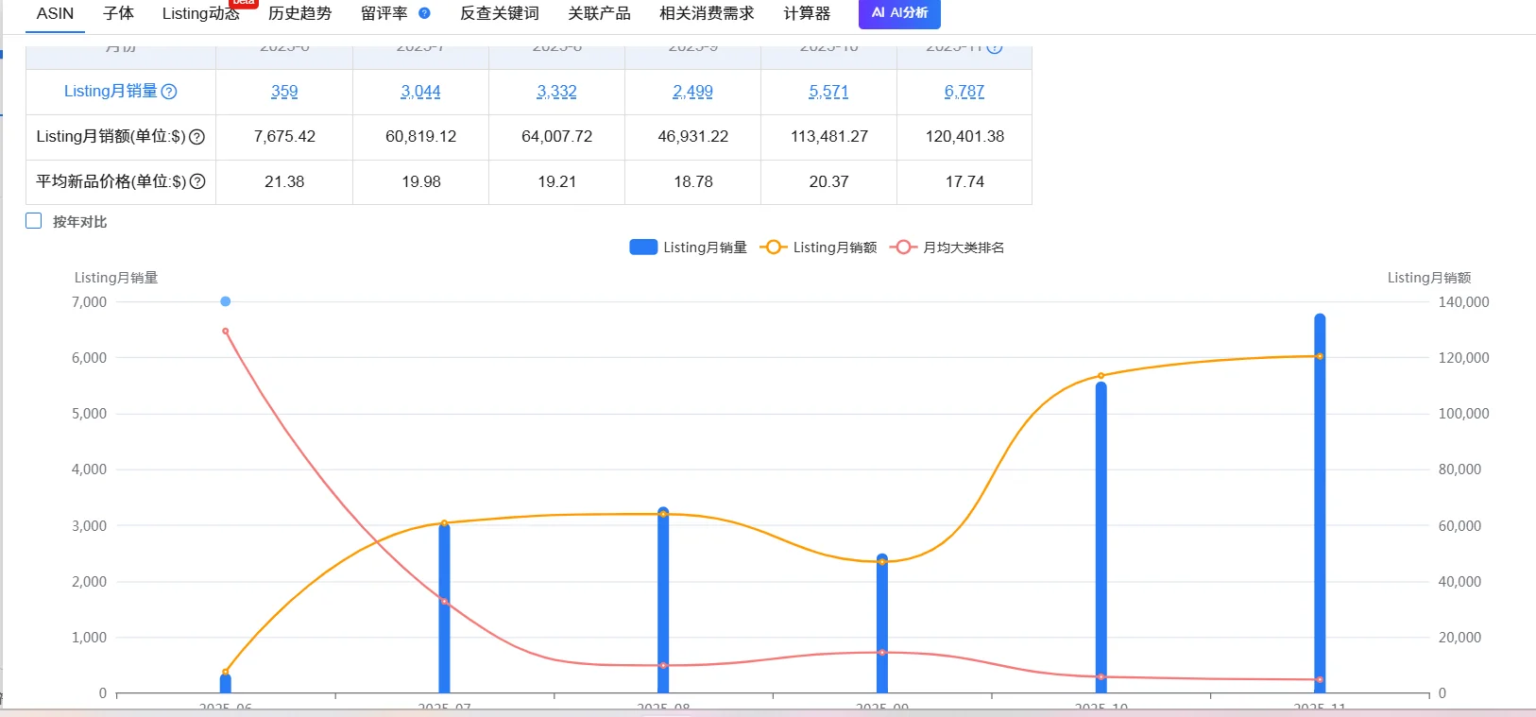Image resolution: width=1536 pixels, height=717 pixels.
Task: Select the average price cell 20.37
Action: (x=828, y=181)
